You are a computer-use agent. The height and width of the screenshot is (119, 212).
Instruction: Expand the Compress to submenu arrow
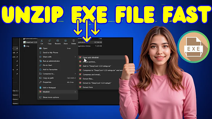click(75, 74)
